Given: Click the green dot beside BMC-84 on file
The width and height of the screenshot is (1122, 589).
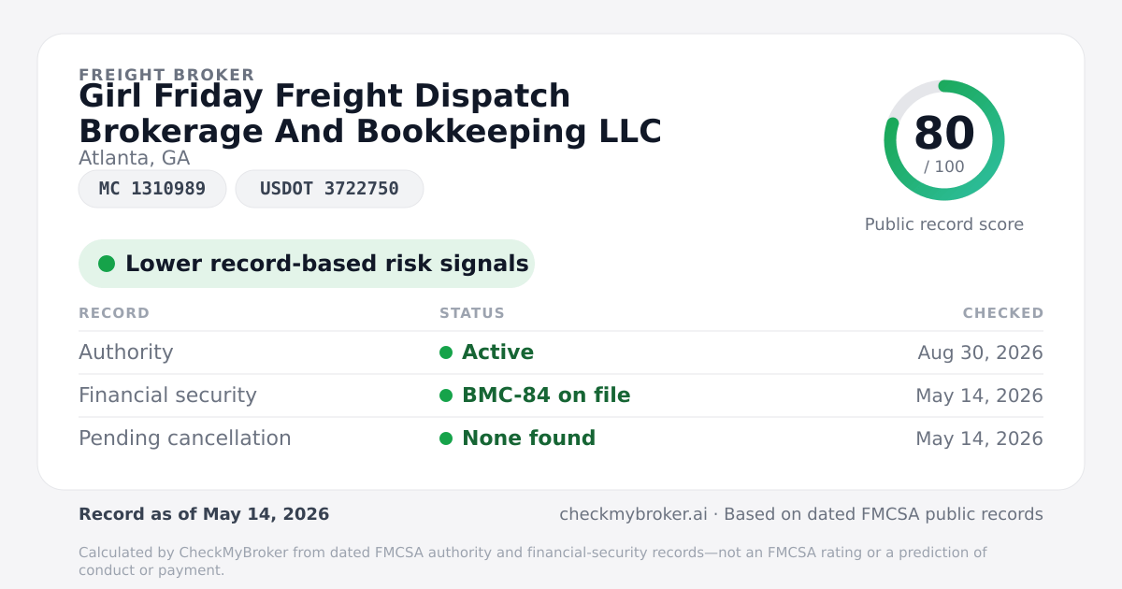Looking at the screenshot, I should click(446, 395).
